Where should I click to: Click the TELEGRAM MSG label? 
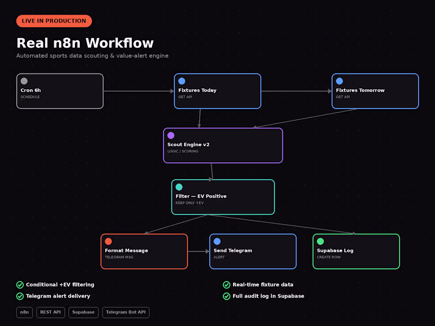pos(119,257)
